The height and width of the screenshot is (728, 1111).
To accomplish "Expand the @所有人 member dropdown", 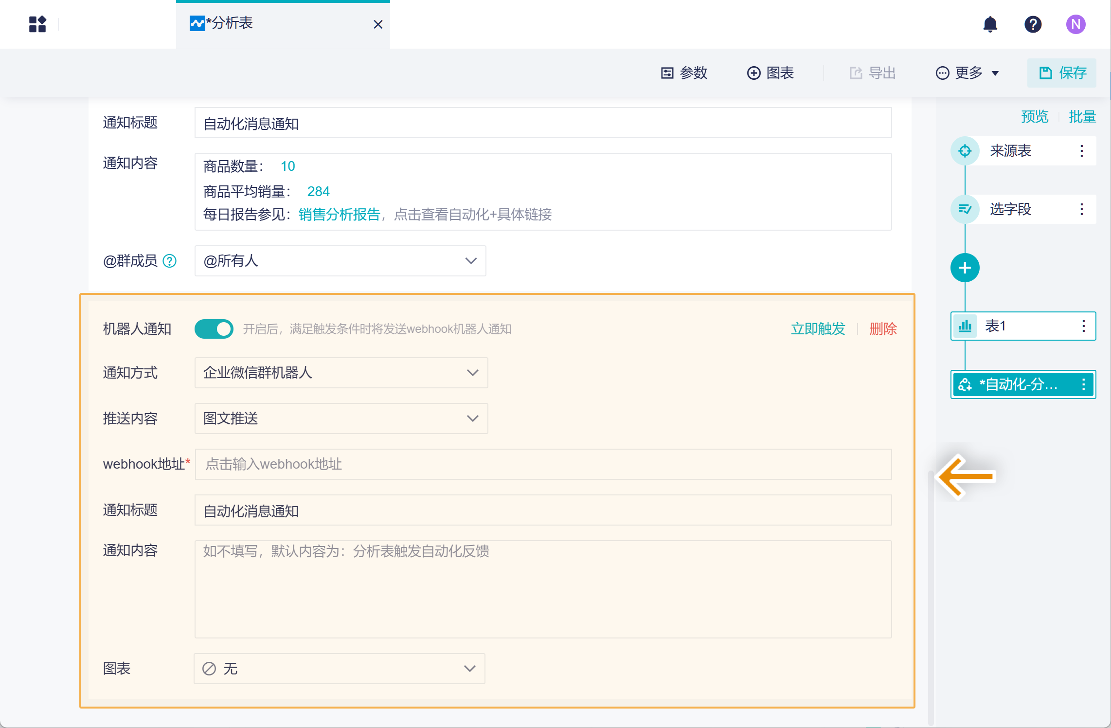I will pyautogui.click(x=340, y=261).
